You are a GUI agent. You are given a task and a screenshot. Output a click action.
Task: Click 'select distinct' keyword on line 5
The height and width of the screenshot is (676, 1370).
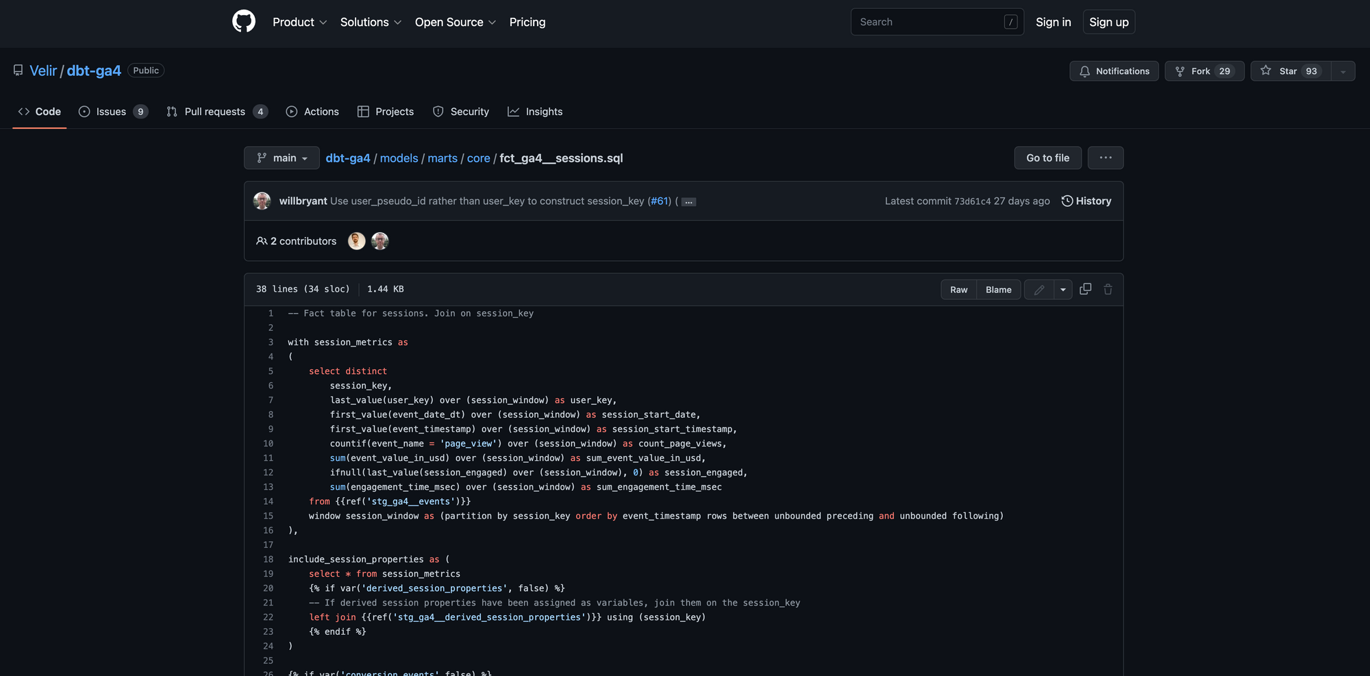tap(348, 371)
